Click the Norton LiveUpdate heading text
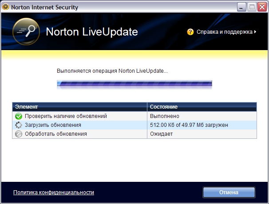The image size is (269, 204). [92, 32]
